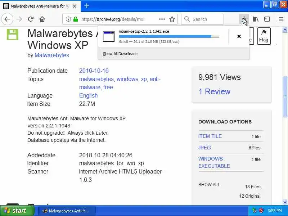Image resolution: width=288 pixels, height=216 pixels.
Task: Click the 22.7M item size value
Action: [x=87, y=104]
